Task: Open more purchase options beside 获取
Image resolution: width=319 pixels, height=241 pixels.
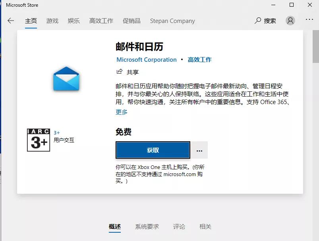Action: [199, 150]
